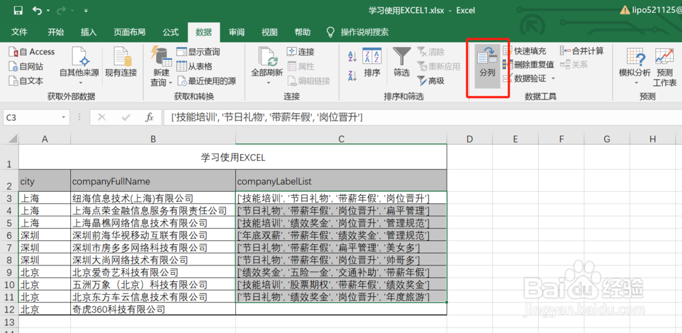Click 快速填充 button
Screen dimensions: 682x333
(x=524, y=51)
